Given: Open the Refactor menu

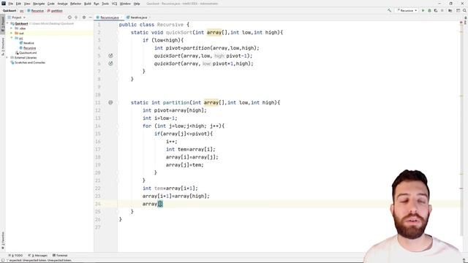Looking at the screenshot, I should pyautogui.click(x=75, y=4).
